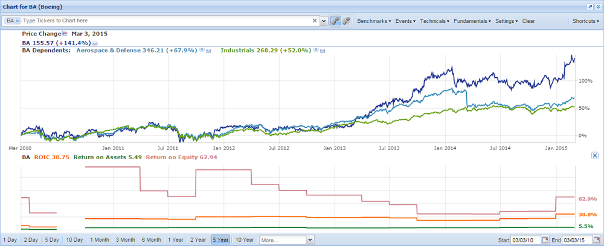The image size is (604, 246).
Task: Click the Jan 2014 axis label
Action: tap(446, 147)
